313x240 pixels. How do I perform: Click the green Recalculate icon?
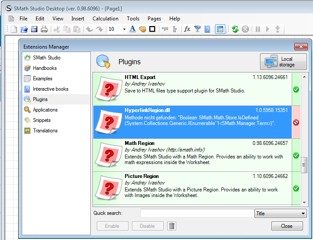point(235,29)
